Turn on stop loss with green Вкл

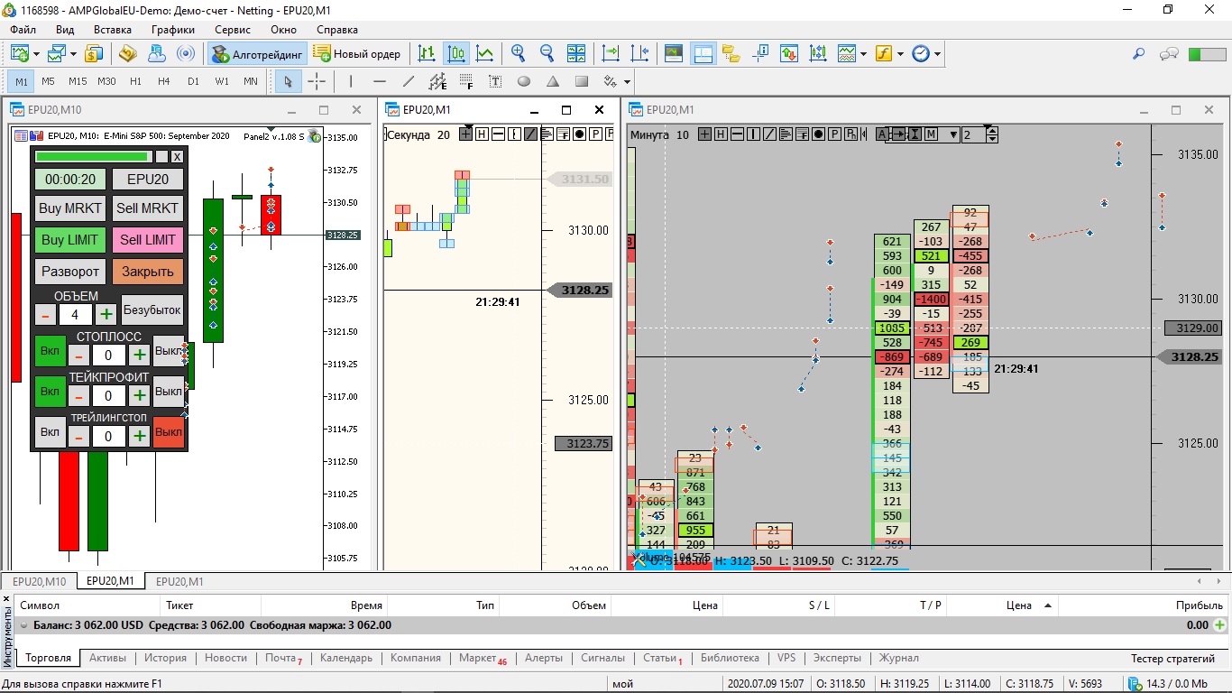point(51,351)
